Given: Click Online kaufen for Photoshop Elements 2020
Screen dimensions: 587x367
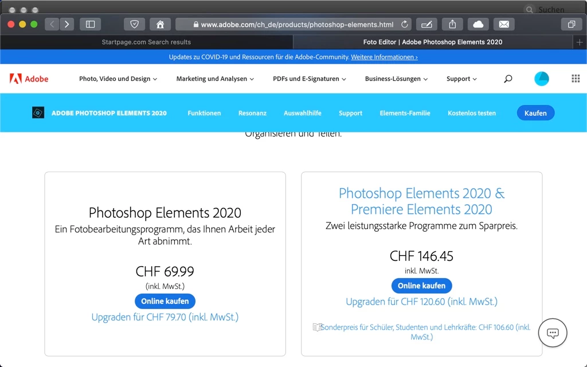Looking at the screenshot, I should pyautogui.click(x=165, y=301).
